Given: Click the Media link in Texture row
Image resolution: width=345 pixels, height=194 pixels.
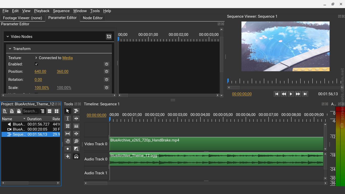Looking at the screenshot, I should click(67, 58).
